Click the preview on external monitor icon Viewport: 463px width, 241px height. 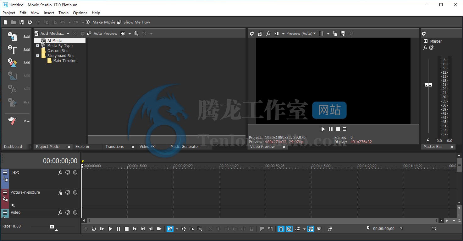pyautogui.click(x=260, y=34)
